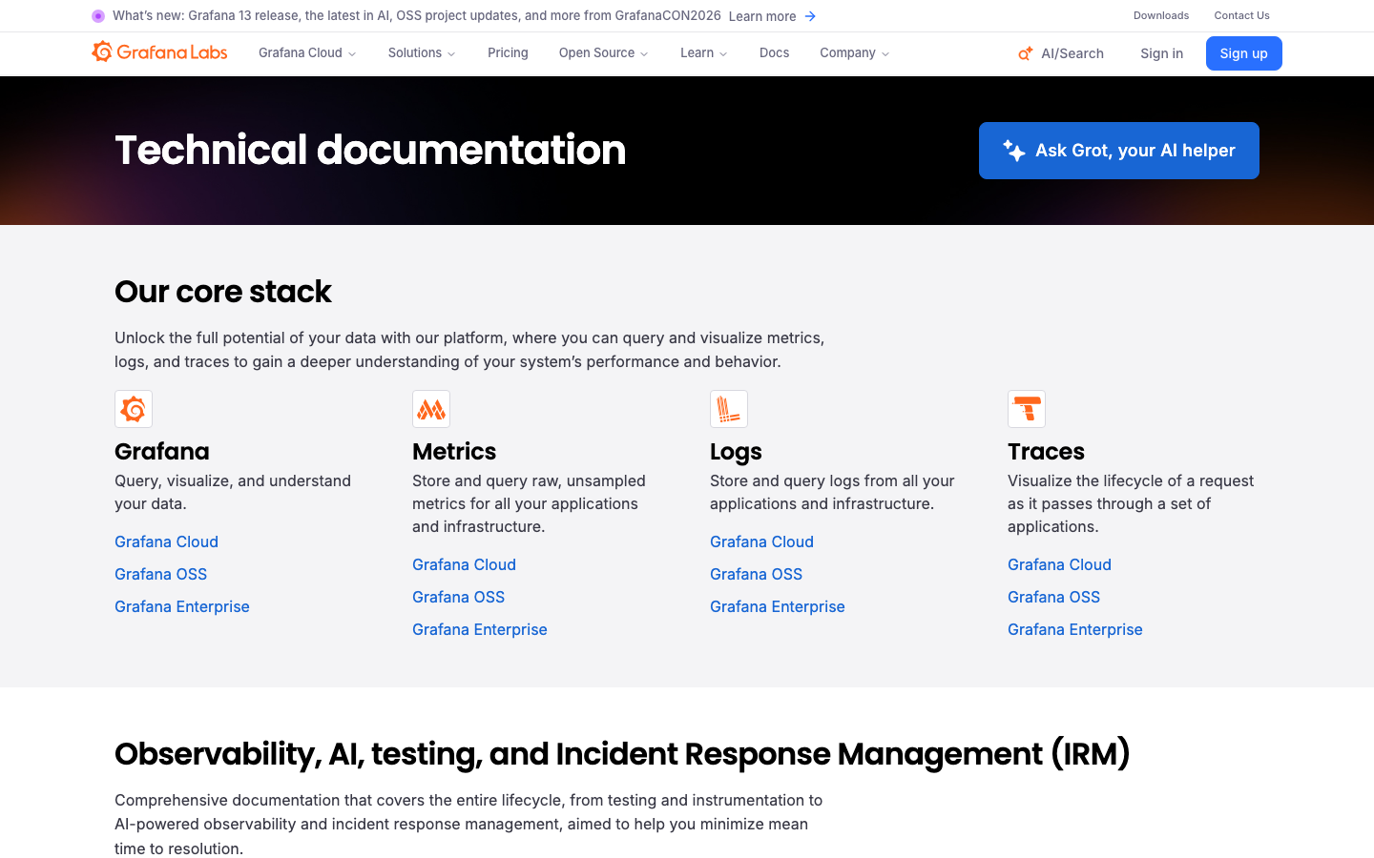Click the Grafana product icon

point(134,409)
